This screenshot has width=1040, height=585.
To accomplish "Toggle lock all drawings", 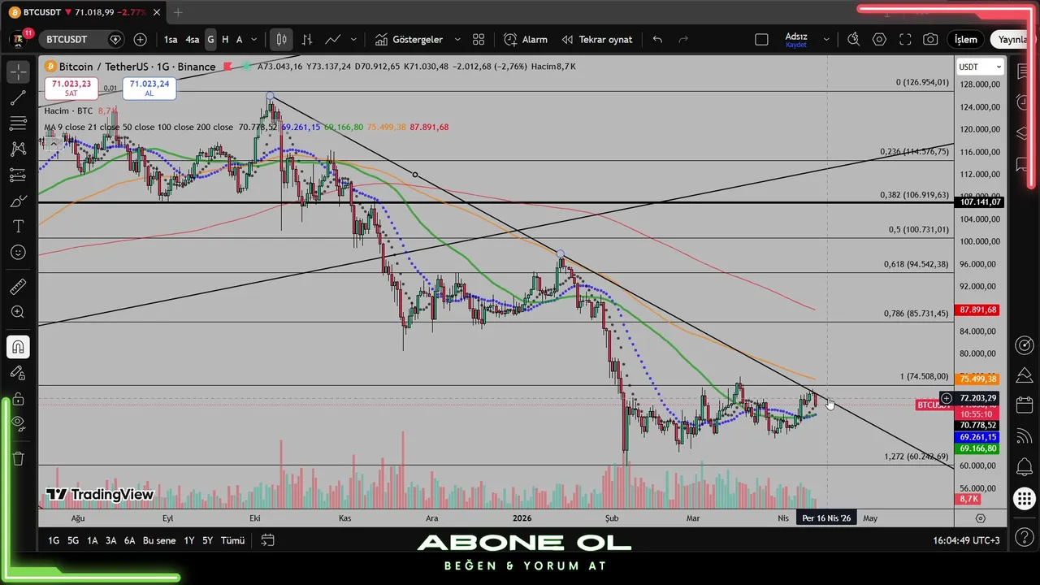I will point(18,399).
